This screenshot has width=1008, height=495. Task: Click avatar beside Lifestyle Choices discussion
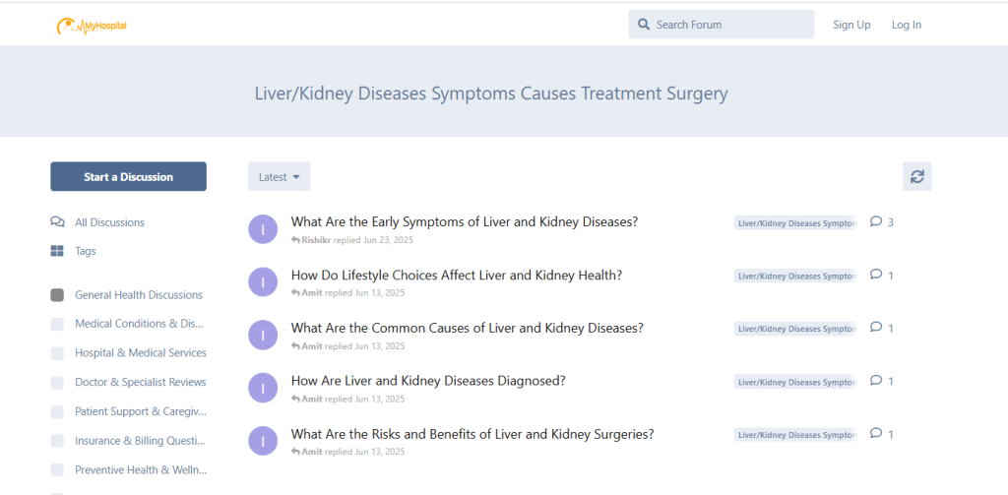click(x=263, y=282)
